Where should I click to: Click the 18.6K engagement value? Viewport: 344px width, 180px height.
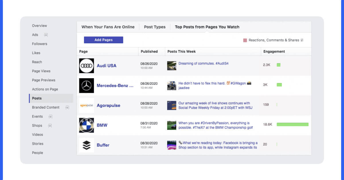coord(267,124)
